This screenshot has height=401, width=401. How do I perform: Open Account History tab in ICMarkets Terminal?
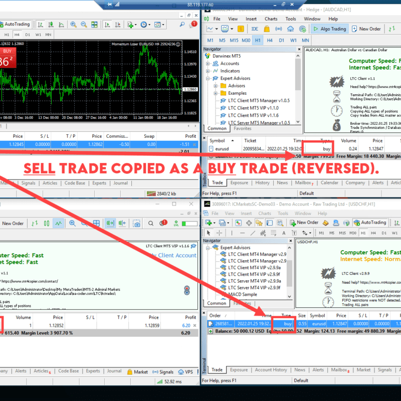[271, 370]
